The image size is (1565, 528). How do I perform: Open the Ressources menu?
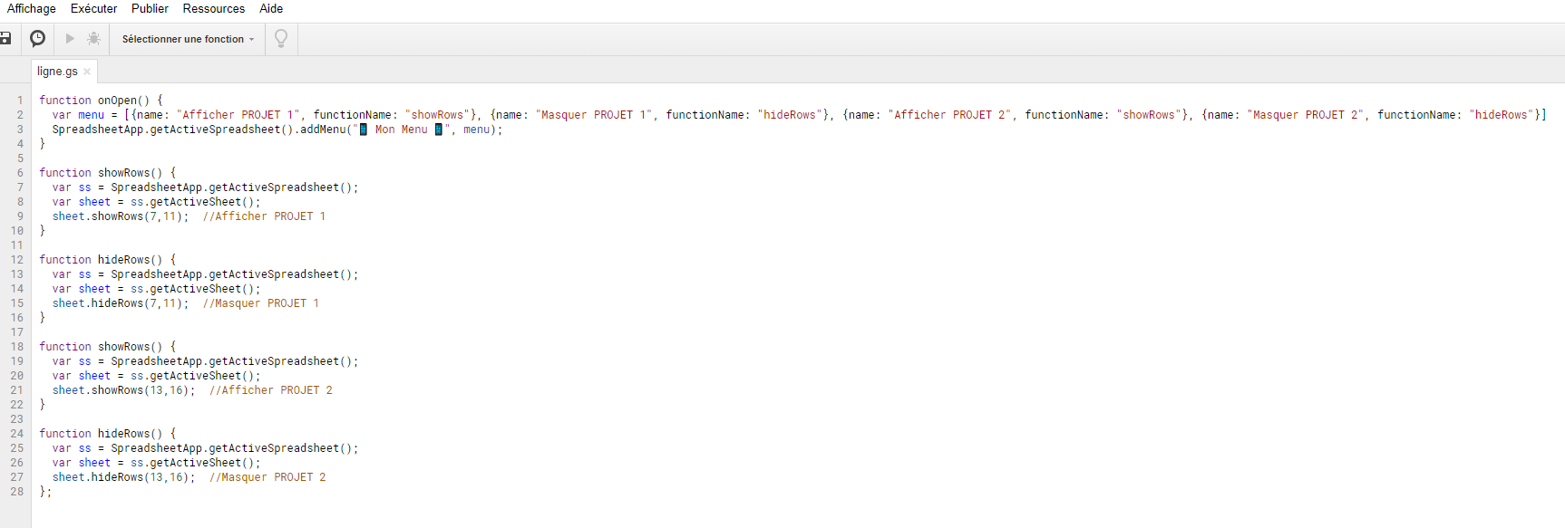(214, 8)
